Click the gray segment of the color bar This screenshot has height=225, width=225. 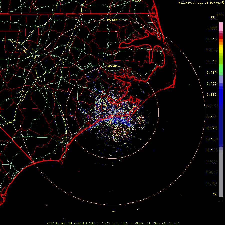coord(221,174)
